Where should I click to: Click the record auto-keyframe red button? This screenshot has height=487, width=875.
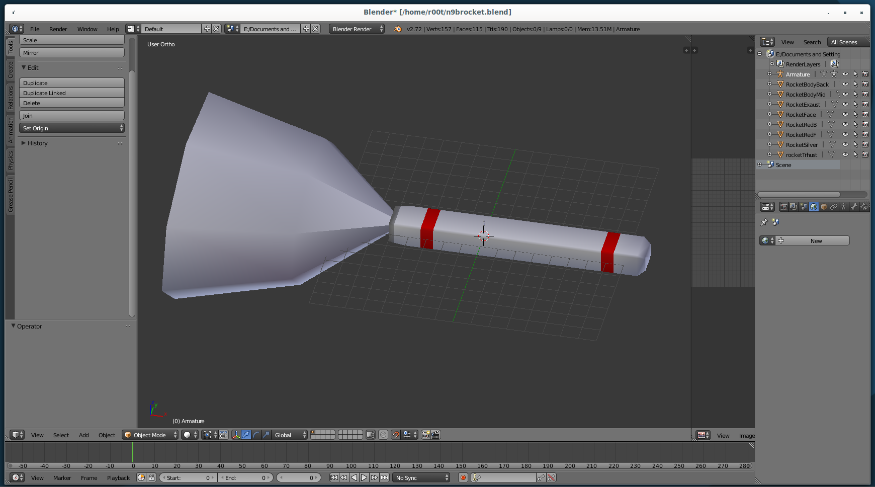pos(463,477)
